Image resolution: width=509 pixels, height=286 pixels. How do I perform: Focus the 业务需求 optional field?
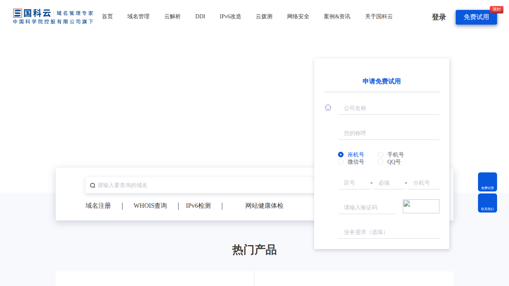click(389, 232)
